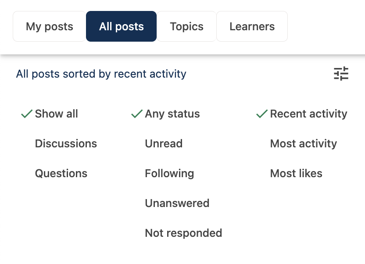Screen dimensions: 365x264
Task: Switch to the My posts tab
Action: 49,26
